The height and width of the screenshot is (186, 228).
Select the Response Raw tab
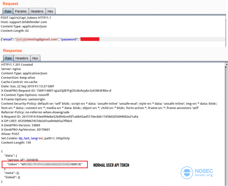pyautogui.click(x=8, y=58)
